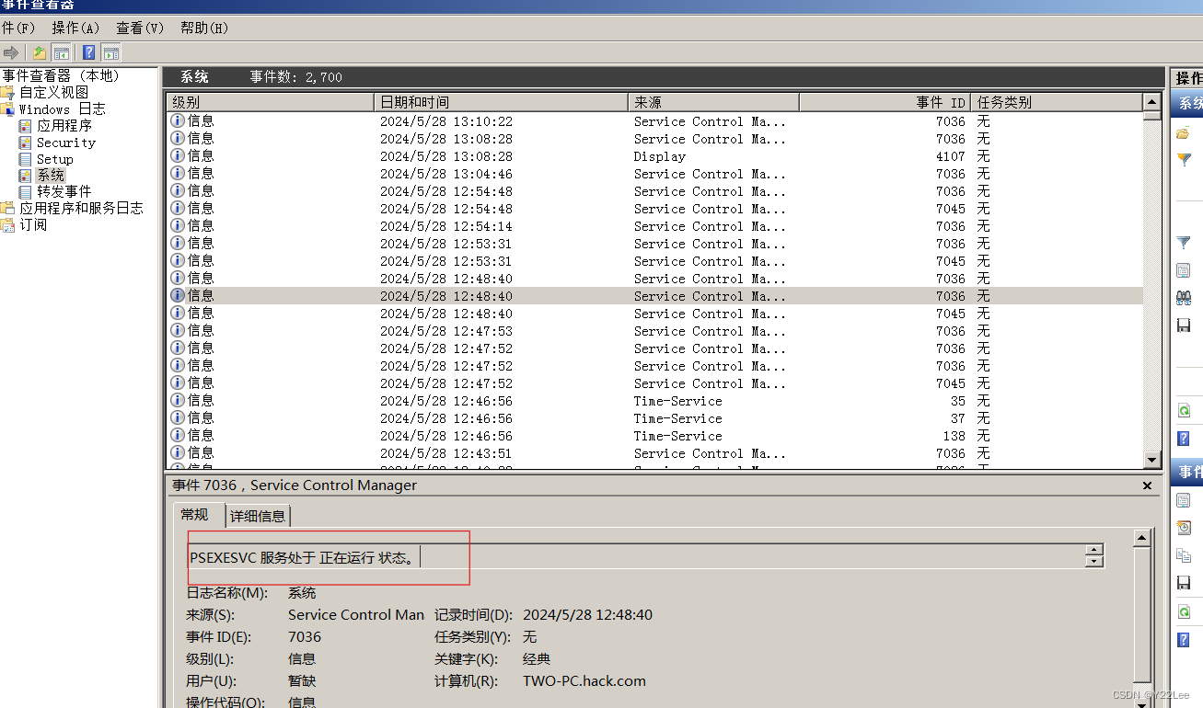Click the Attach task to event clock icon

tap(1184, 528)
